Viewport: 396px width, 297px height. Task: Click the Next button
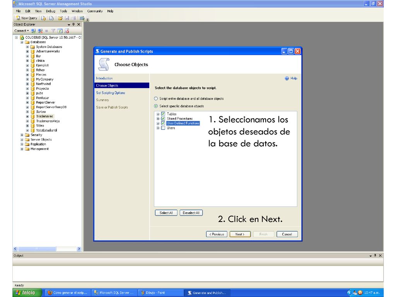tap(240, 234)
